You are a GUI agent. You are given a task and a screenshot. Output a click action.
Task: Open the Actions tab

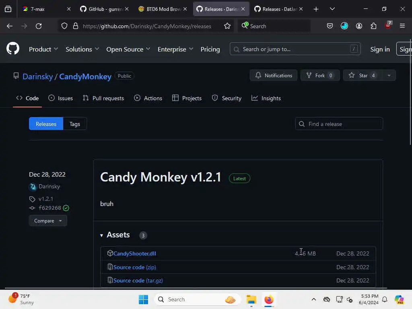[x=148, y=98]
